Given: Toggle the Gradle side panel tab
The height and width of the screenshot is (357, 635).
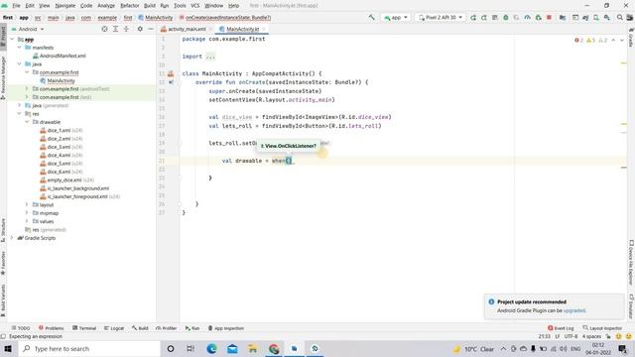Looking at the screenshot, I should 631,37.
